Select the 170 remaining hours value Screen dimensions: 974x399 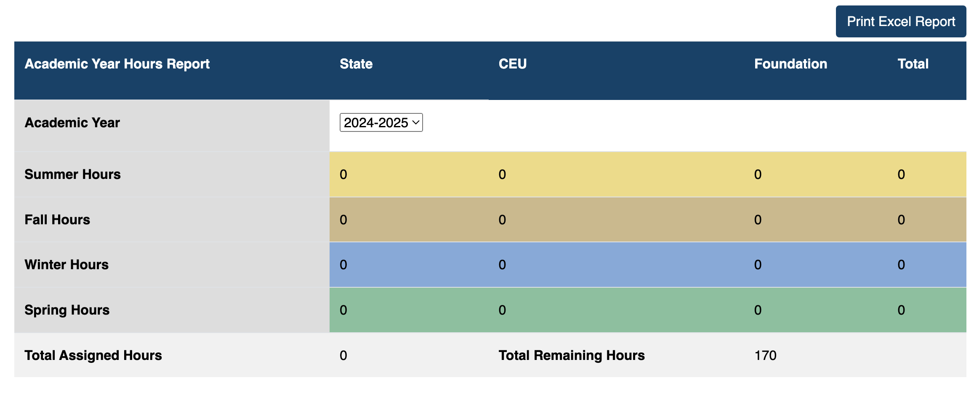765,355
